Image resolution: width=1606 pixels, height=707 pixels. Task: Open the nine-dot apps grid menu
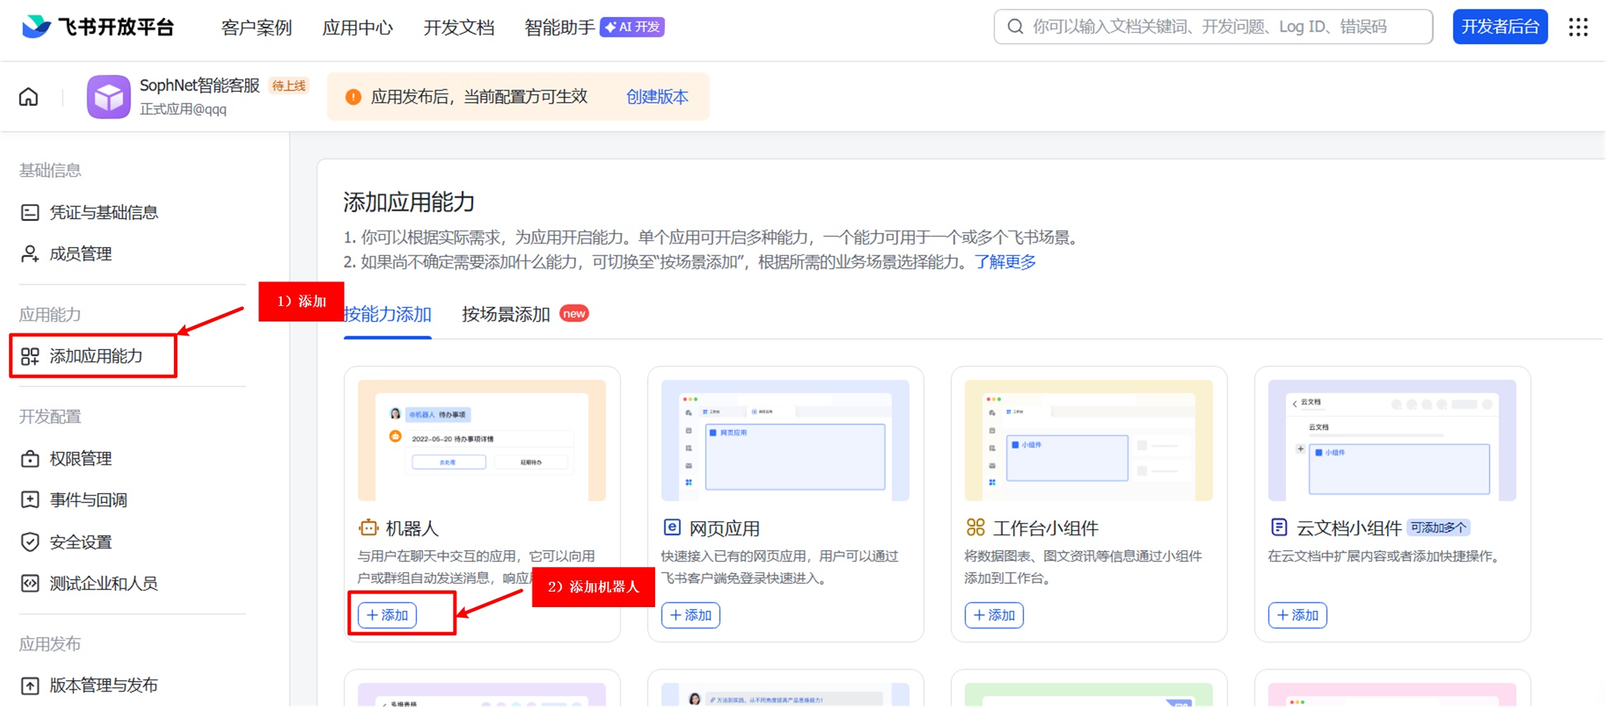coord(1578,27)
